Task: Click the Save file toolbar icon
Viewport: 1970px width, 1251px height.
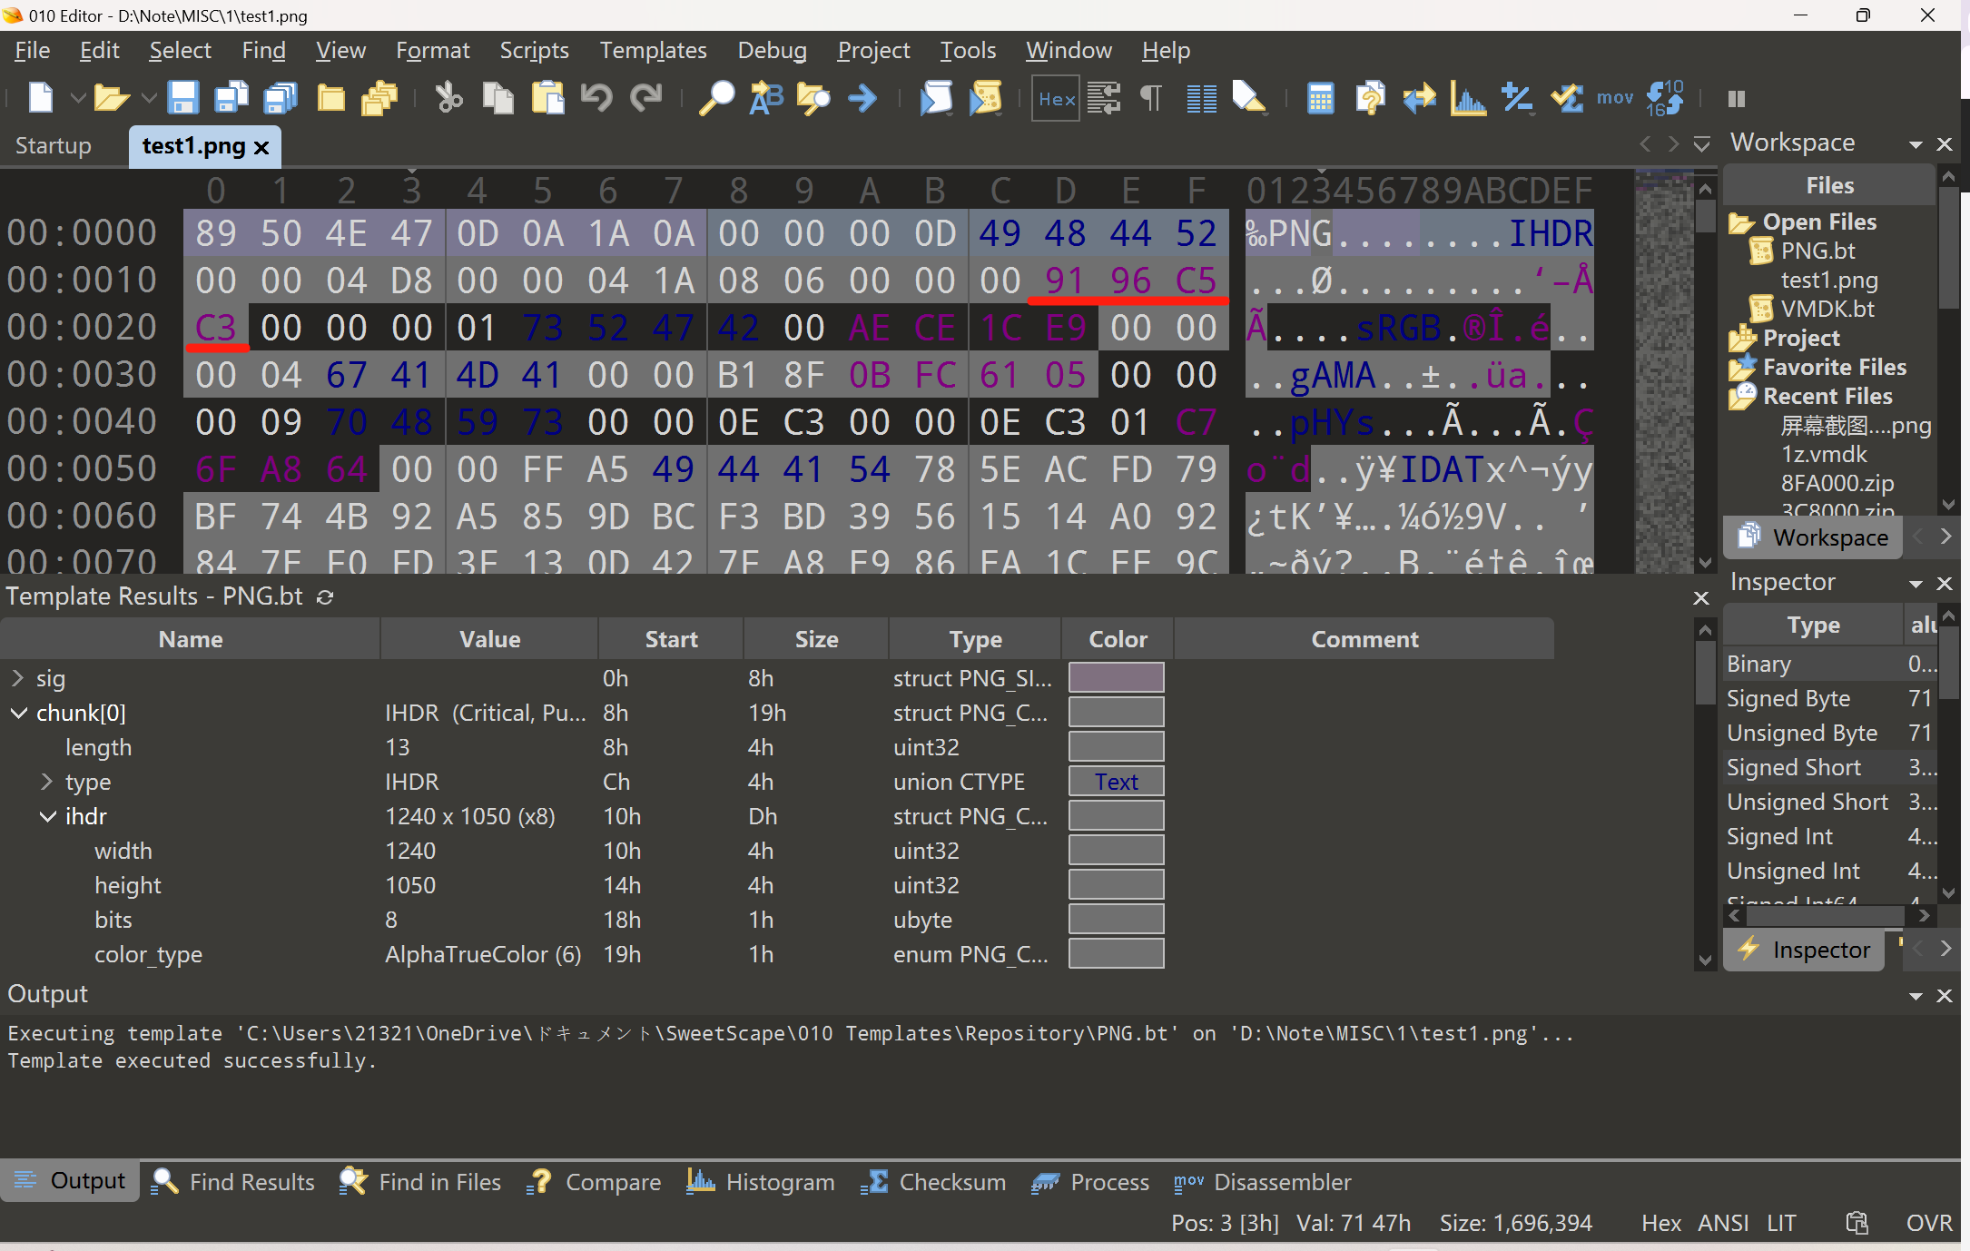Action: pyautogui.click(x=182, y=98)
